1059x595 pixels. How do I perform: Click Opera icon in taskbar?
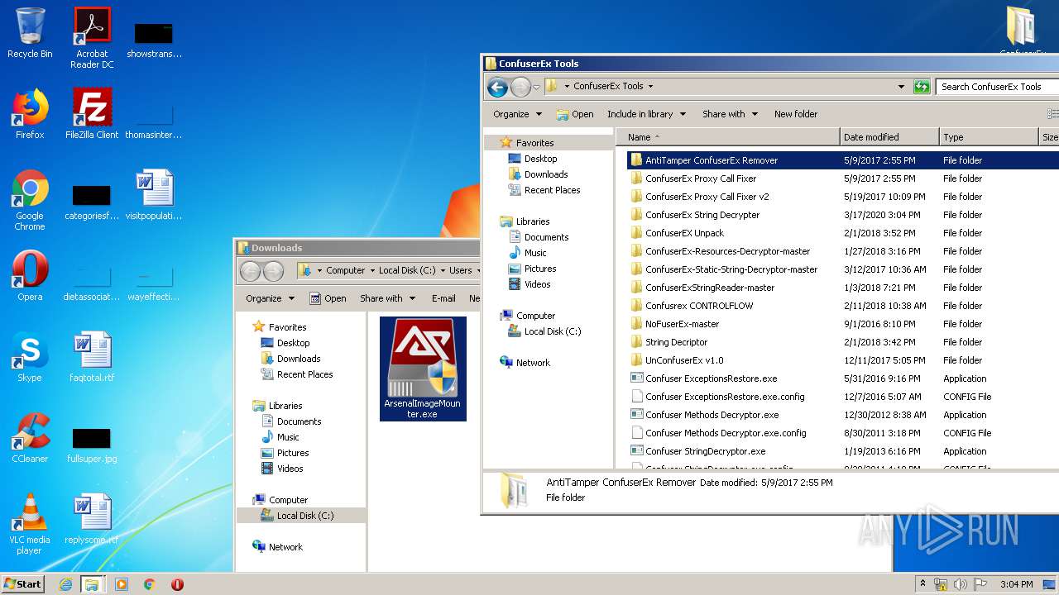(x=177, y=584)
